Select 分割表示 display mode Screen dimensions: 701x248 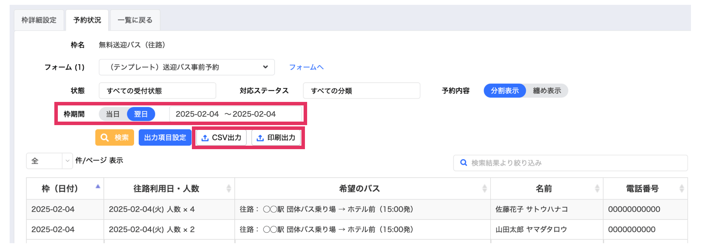pos(505,91)
